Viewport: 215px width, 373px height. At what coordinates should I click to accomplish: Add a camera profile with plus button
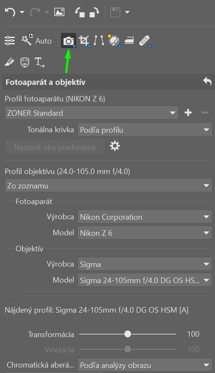click(x=188, y=112)
